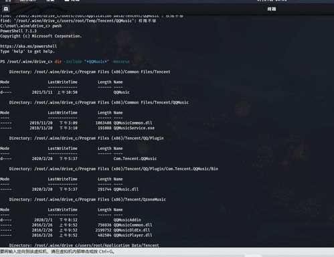Click QQMusicCommon.dll with length 736936
This screenshot has height=257, width=334.
click(133, 225)
